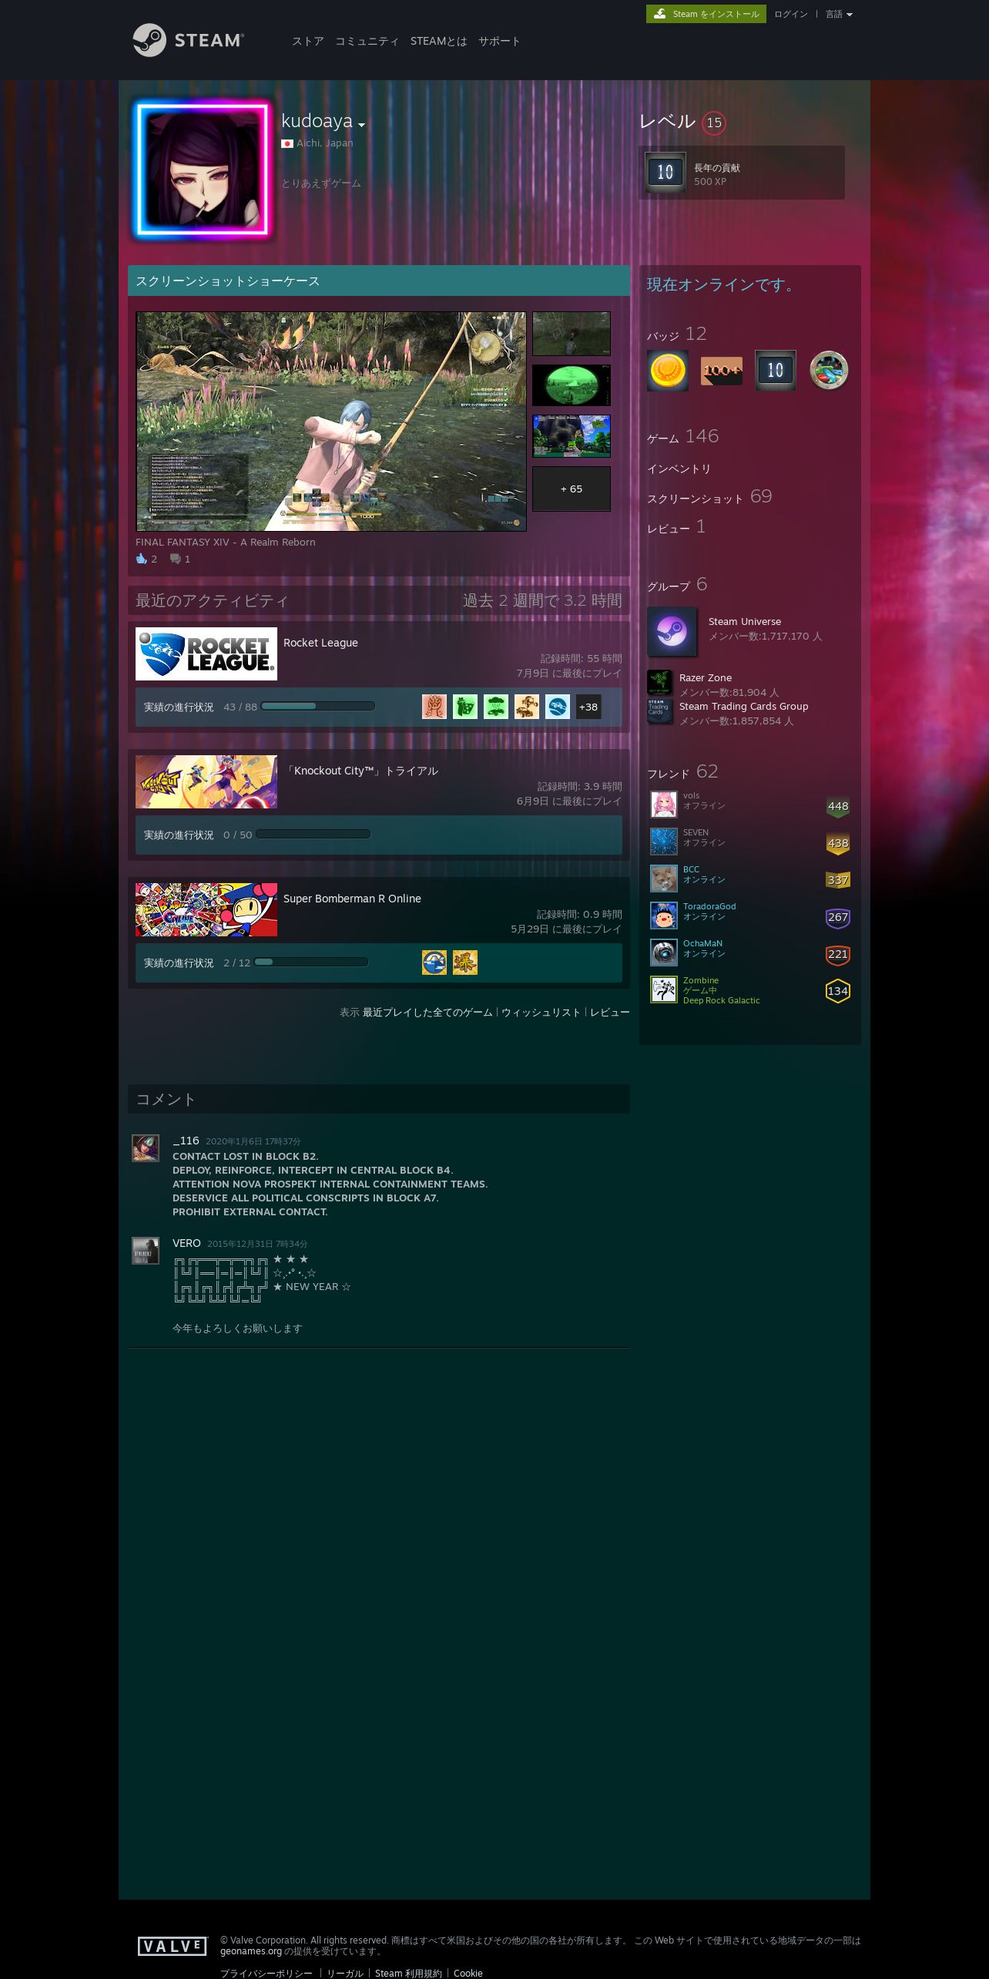Click the gold coin badge icon
Viewport: 989px width, 1979px height.
pyautogui.click(x=667, y=371)
